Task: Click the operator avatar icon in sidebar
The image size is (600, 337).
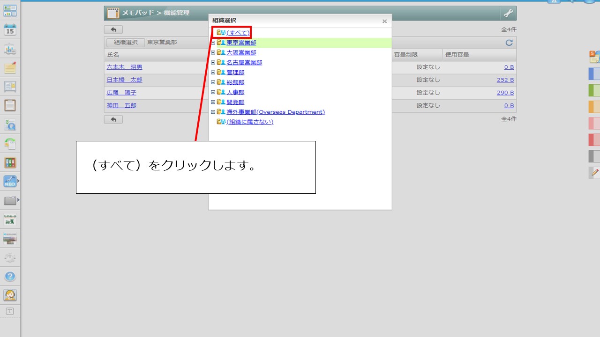Action: tap(10, 295)
